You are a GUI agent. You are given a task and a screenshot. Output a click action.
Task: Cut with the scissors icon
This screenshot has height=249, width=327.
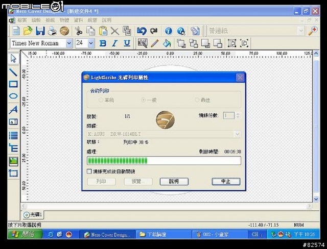coord(78,31)
